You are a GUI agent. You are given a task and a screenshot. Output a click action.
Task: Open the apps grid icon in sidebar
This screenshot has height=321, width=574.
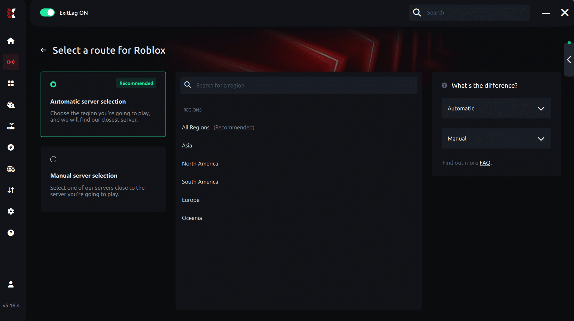point(11,83)
